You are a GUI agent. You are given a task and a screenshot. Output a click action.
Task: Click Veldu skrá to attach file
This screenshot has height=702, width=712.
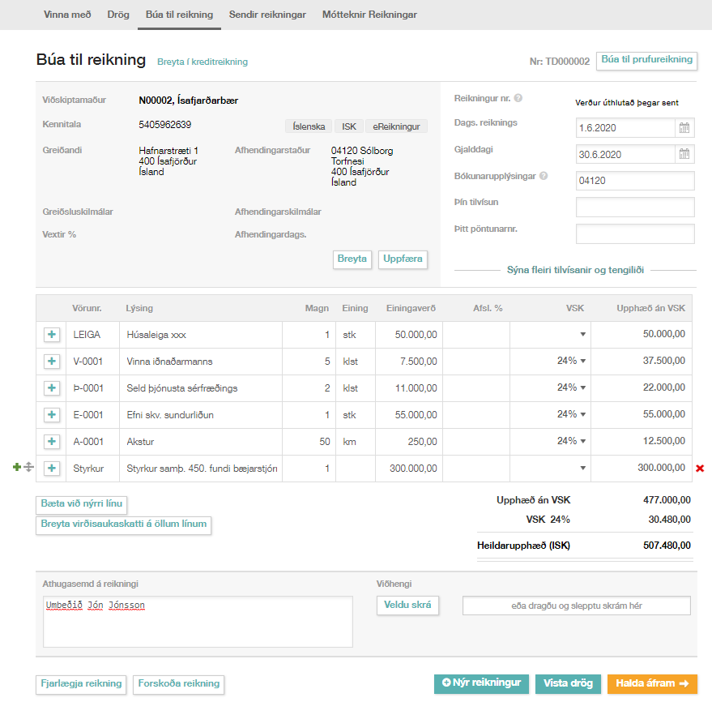408,606
